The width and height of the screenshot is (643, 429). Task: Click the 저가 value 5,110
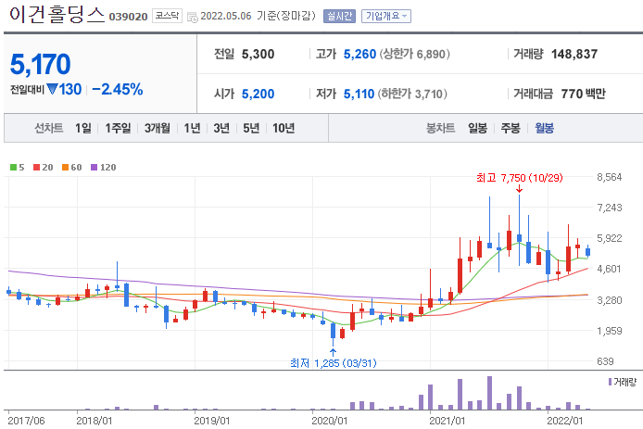tap(359, 94)
